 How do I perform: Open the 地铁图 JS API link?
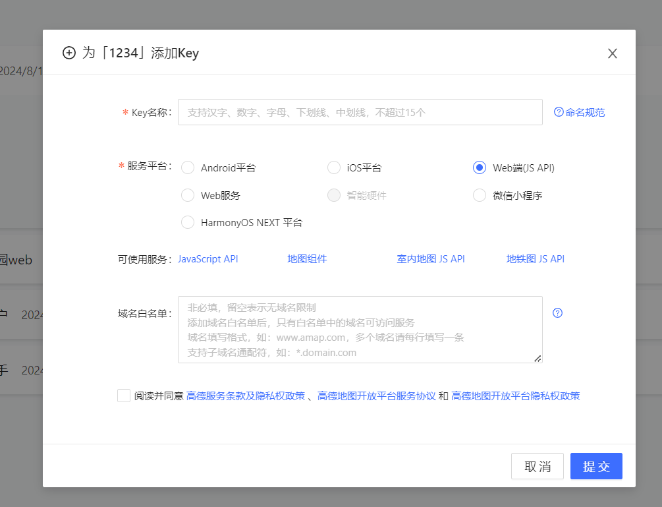(535, 259)
